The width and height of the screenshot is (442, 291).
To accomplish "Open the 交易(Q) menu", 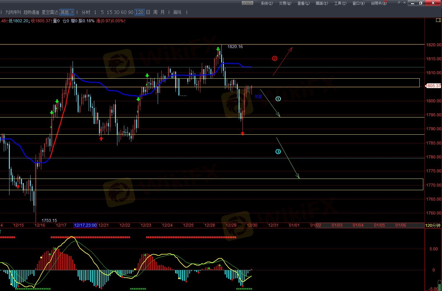I will 285,3.
